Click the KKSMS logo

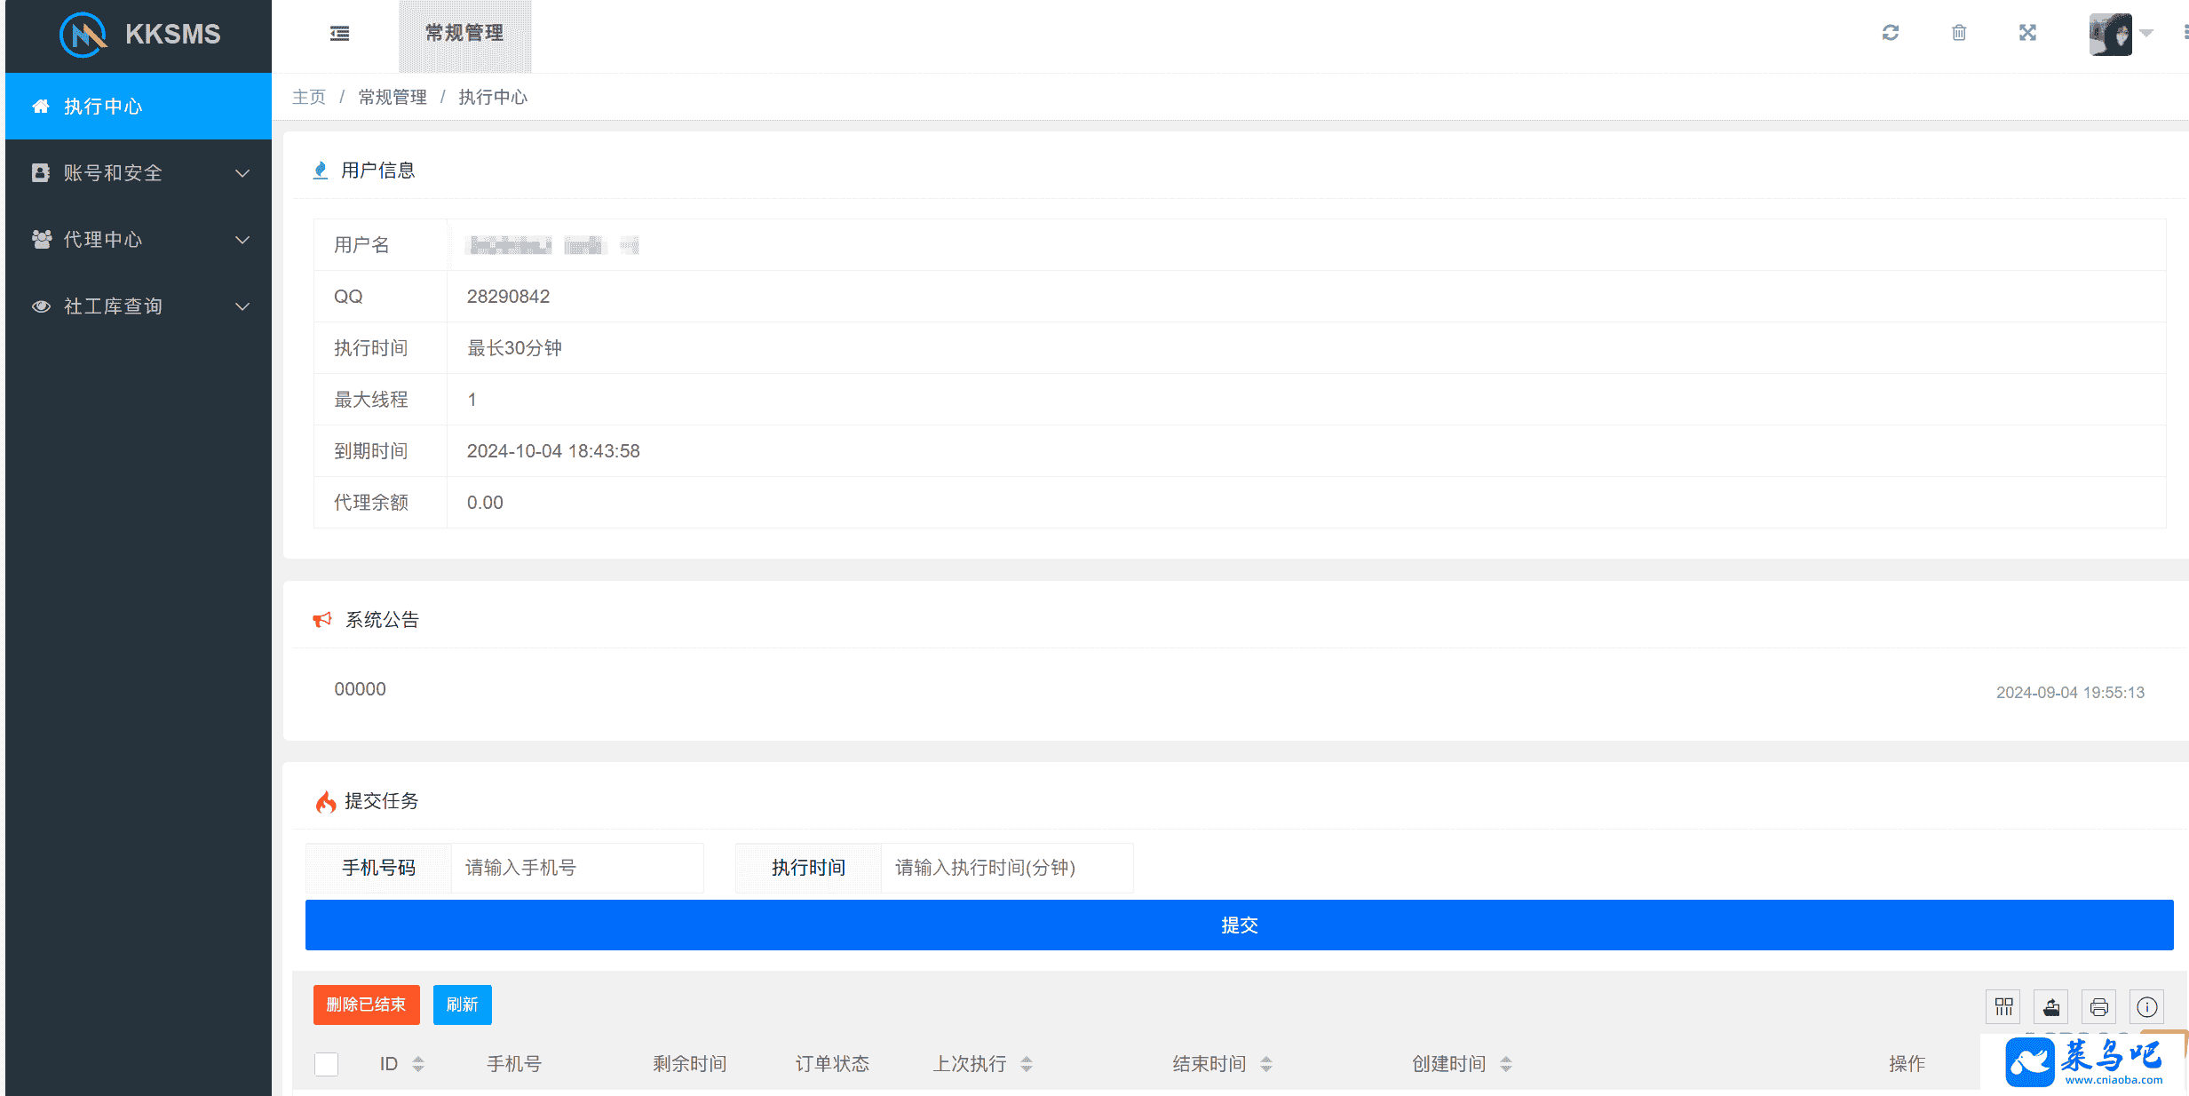(x=139, y=35)
